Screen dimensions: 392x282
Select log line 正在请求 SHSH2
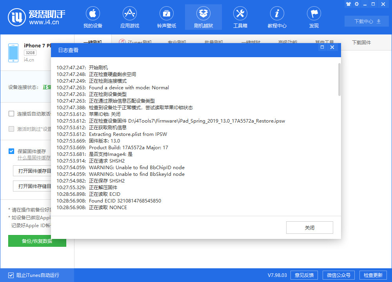click(x=91, y=161)
